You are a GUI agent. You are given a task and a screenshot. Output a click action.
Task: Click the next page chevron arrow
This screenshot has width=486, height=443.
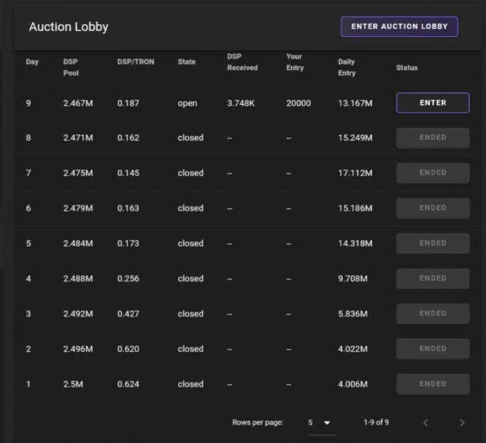point(462,422)
